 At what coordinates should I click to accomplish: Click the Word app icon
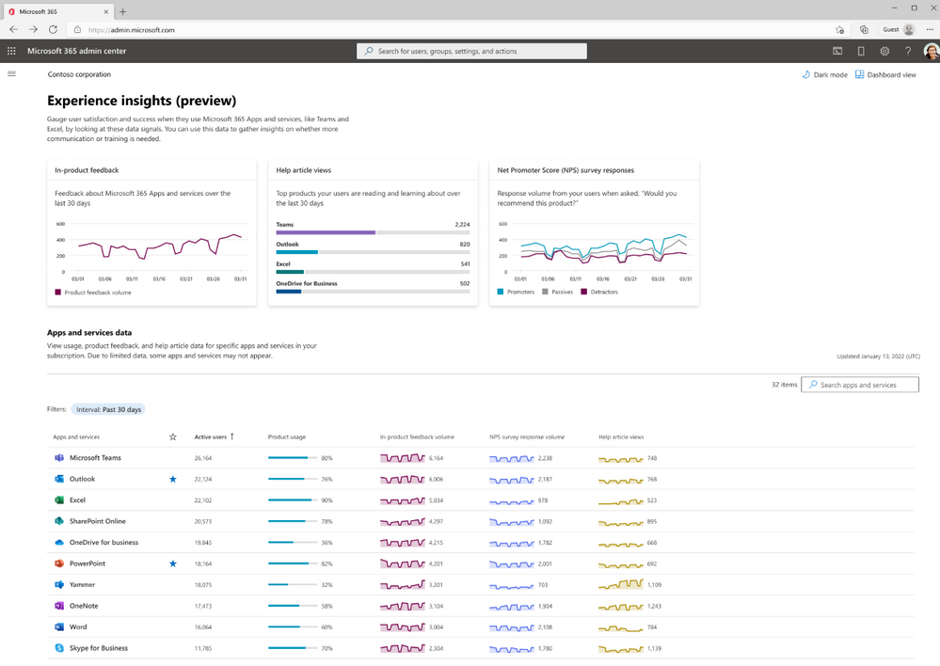(59, 627)
